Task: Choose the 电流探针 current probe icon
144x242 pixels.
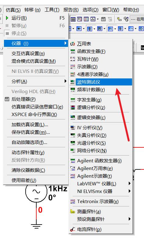Action: 73,229
